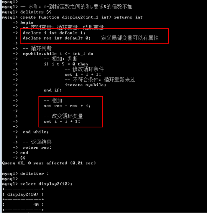Click the 'create function display2' line
207x213 pixels.
pos(81,18)
